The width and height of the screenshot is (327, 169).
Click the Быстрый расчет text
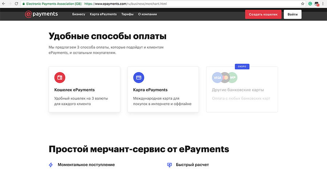pyautogui.click(x=192, y=165)
